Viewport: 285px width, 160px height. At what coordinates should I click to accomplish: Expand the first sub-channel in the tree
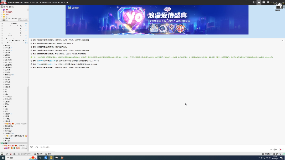[x=4, y=46]
